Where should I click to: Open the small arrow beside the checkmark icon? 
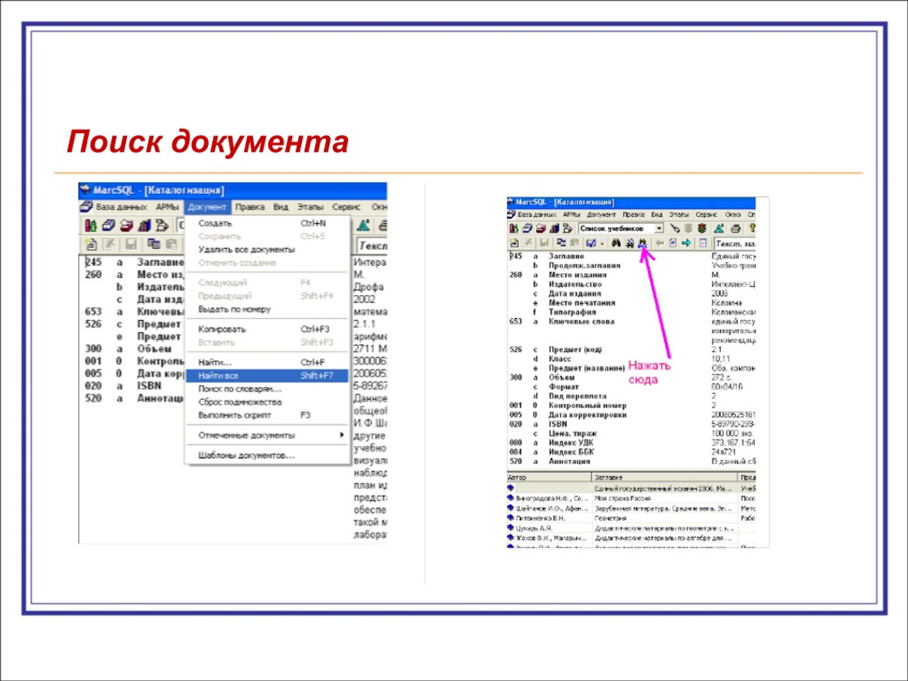(x=602, y=243)
